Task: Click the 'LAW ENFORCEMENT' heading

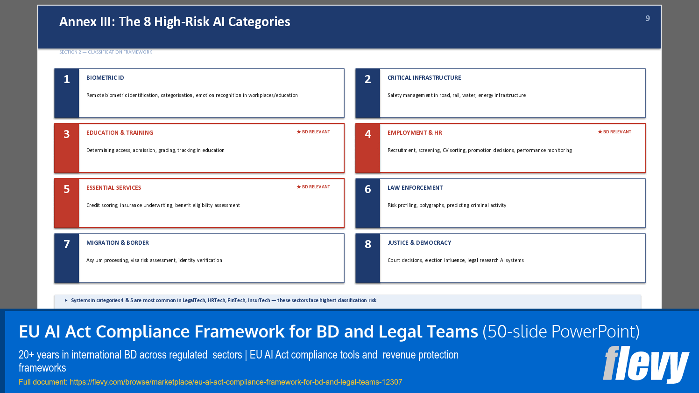Action: (415, 188)
